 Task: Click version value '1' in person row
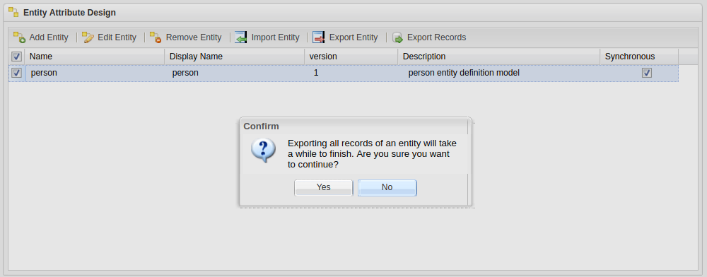point(316,73)
